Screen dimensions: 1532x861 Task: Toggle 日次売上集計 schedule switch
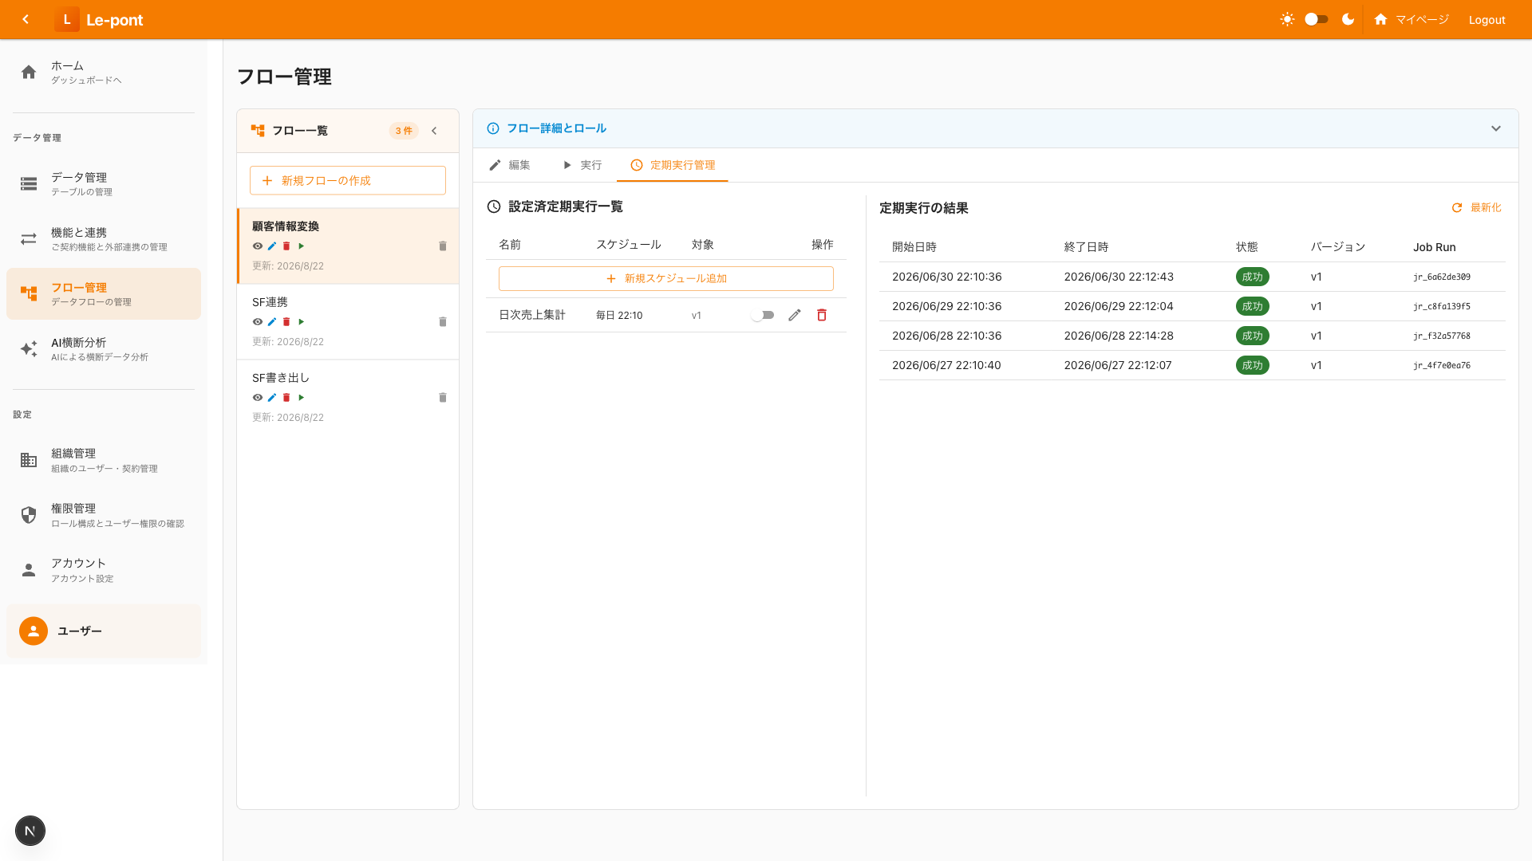pyautogui.click(x=763, y=315)
